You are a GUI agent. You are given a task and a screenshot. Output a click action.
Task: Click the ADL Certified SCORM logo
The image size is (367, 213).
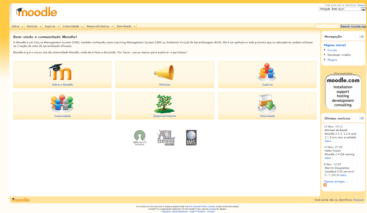coord(166,138)
